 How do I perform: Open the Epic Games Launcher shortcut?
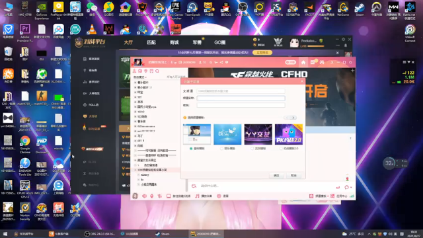(176, 11)
